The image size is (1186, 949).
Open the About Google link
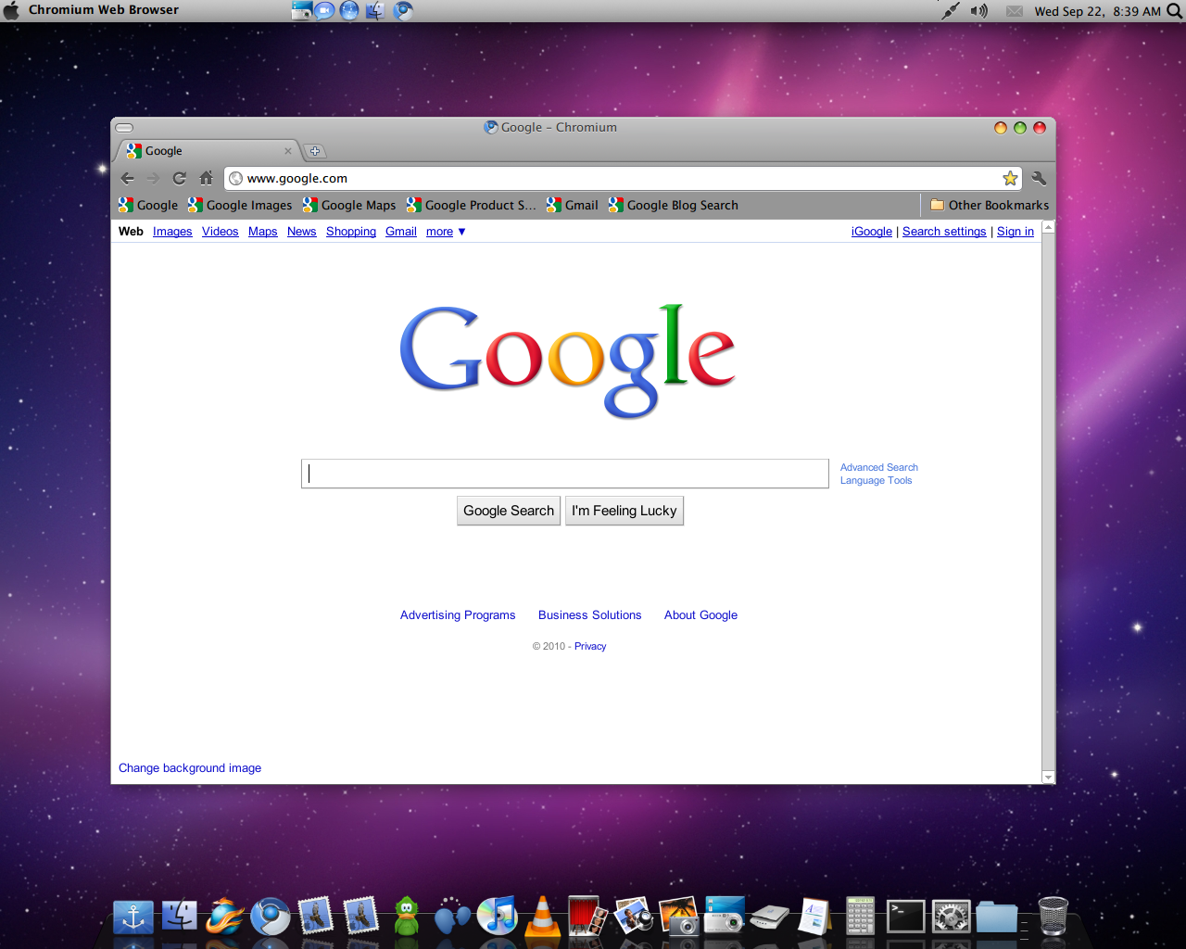701,615
